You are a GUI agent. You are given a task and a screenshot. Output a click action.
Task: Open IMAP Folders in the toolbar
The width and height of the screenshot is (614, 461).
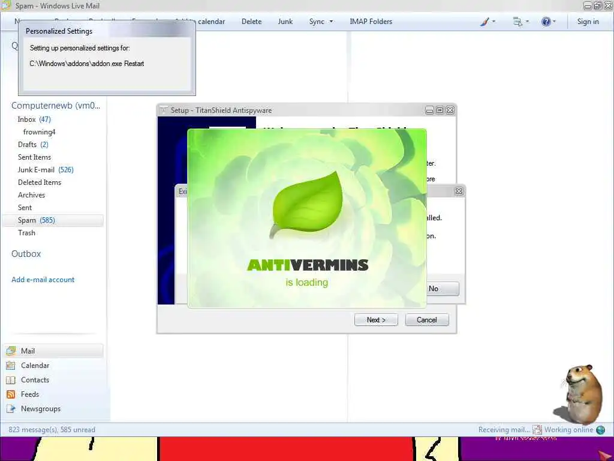coord(371,22)
